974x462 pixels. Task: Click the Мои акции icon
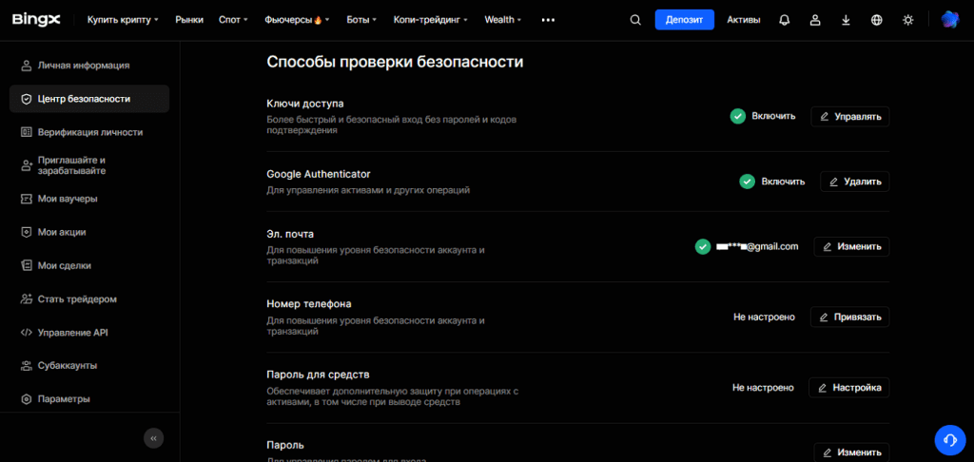click(26, 232)
